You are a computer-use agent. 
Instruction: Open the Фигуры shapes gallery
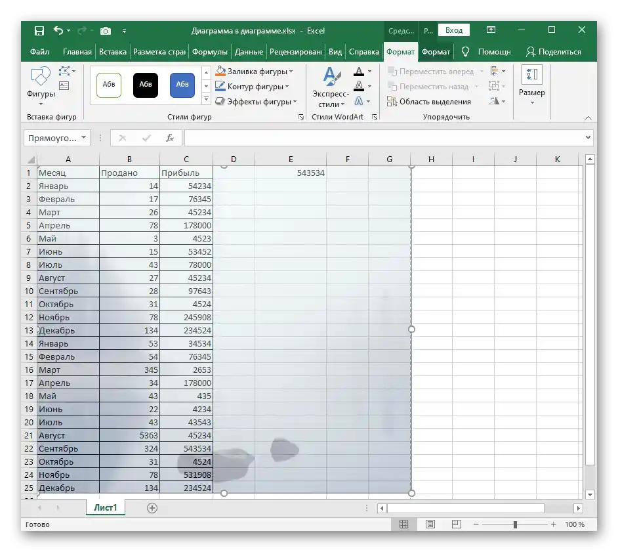(x=41, y=86)
